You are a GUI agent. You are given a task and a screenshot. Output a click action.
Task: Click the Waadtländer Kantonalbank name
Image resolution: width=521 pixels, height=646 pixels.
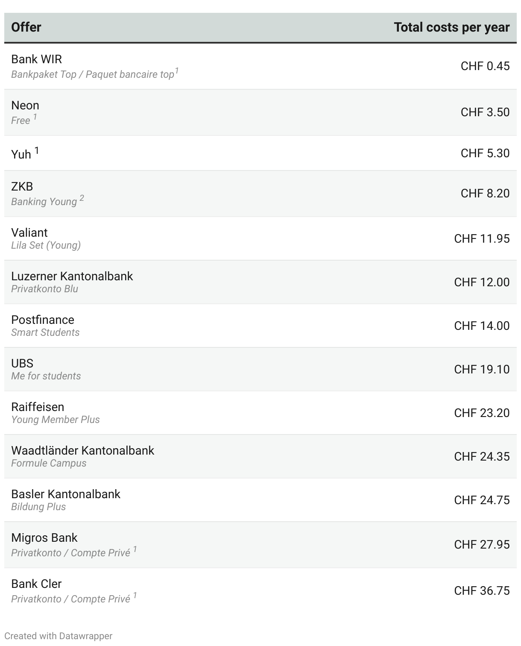pyautogui.click(x=82, y=450)
